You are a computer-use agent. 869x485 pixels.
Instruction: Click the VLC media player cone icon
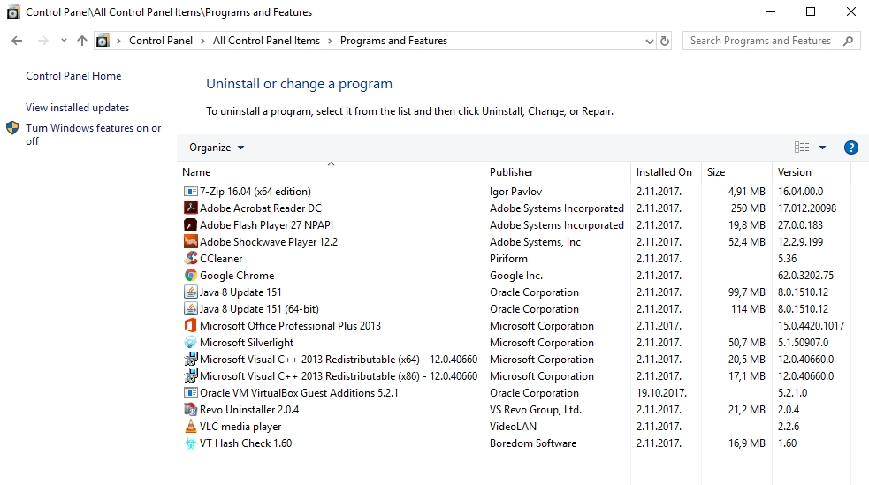[190, 427]
